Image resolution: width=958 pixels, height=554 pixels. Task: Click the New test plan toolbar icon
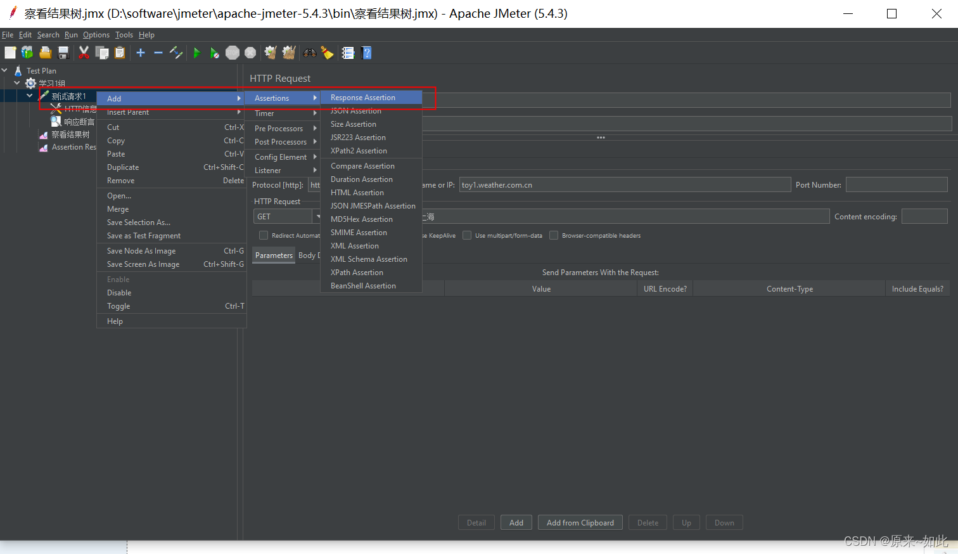pyautogui.click(x=10, y=53)
